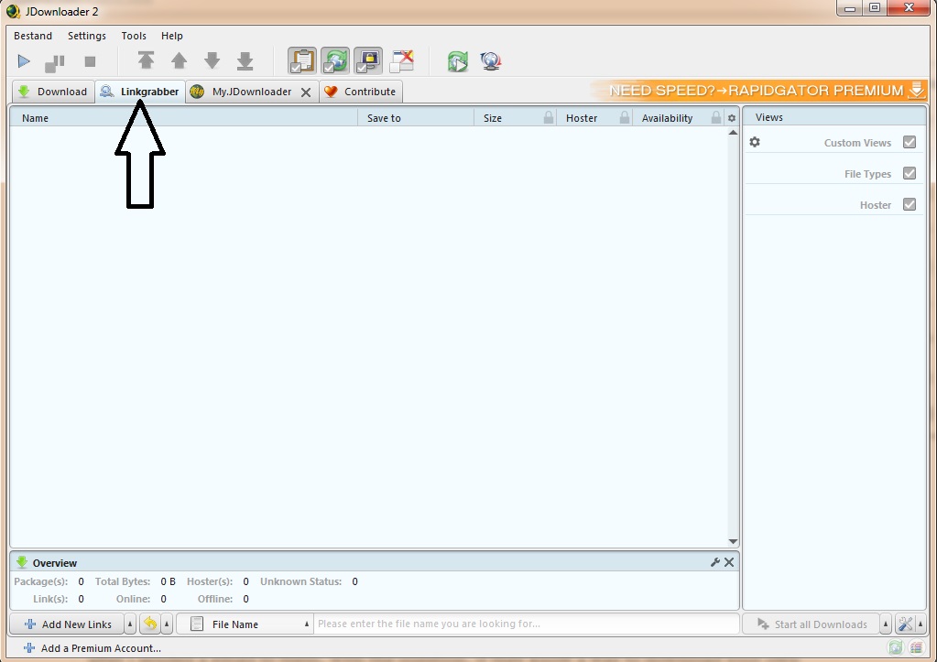Move selection down arrow icon
The width and height of the screenshot is (937, 662).
(212, 60)
